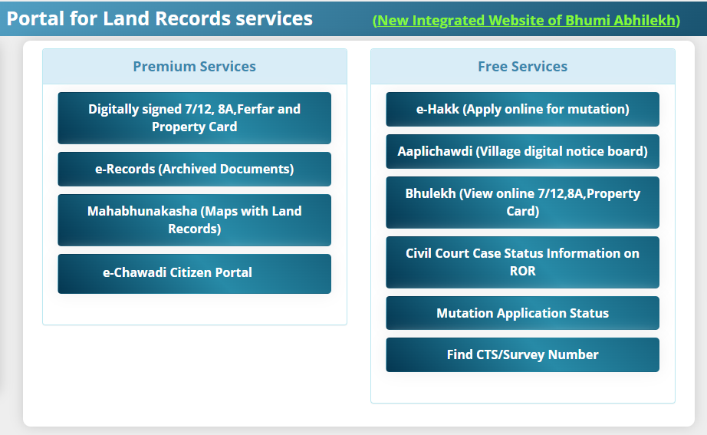Open New Integrated Website of Bhumi Abhilekh link
The height and width of the screenshot is (435, 707).
526,20
